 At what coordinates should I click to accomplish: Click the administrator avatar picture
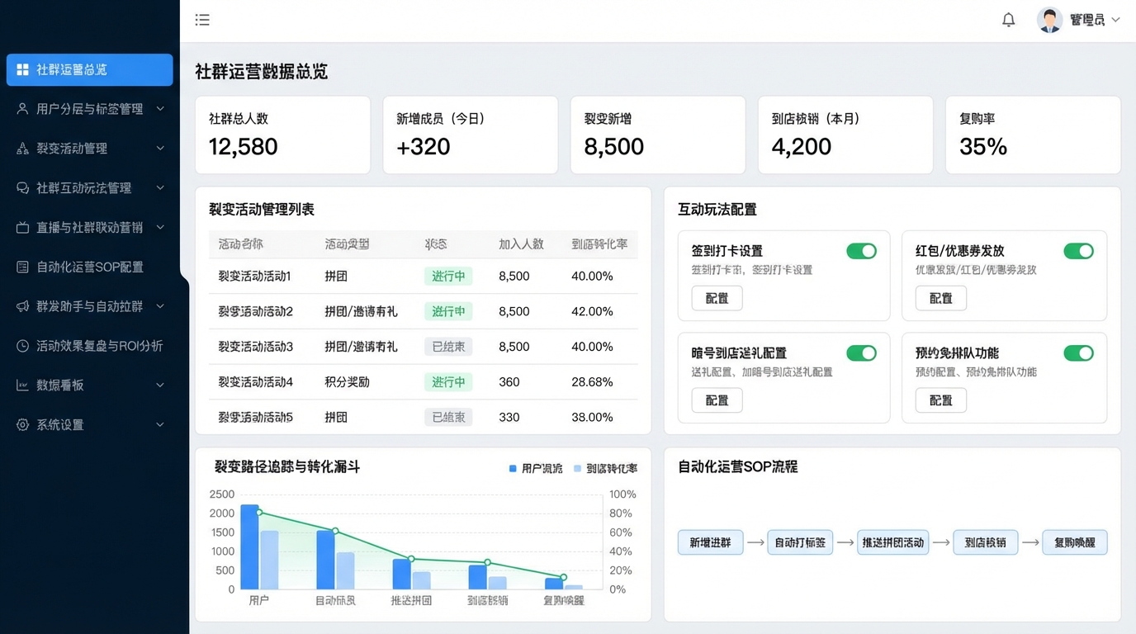1049,20
